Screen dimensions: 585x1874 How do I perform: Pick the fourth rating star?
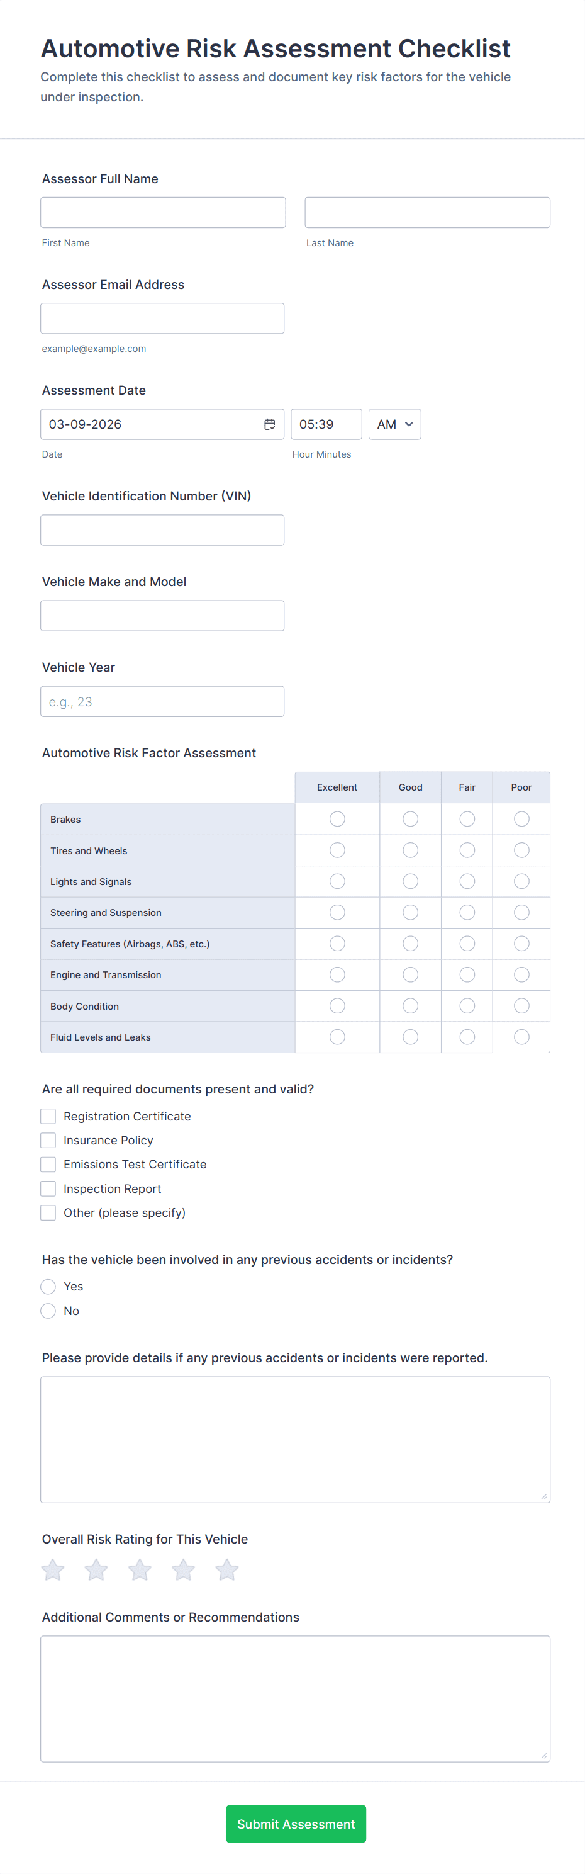183,1569
